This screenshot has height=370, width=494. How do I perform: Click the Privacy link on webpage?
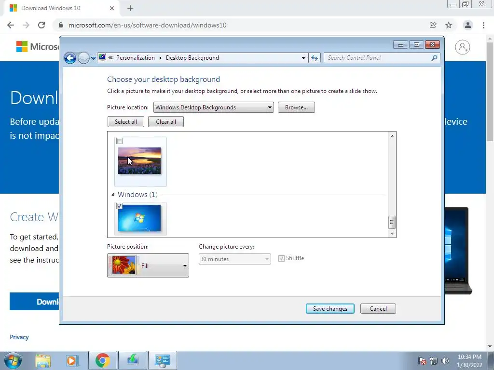pos(19,337)
